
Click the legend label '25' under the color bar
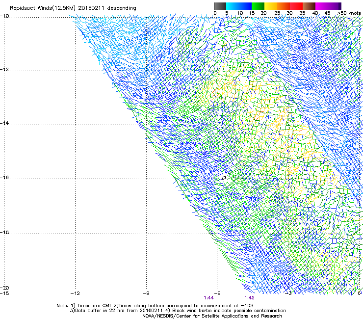pos(277,13)
